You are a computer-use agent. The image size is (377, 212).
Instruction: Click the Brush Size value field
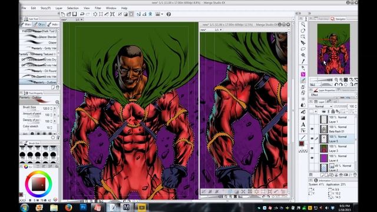tap(46, 108)
